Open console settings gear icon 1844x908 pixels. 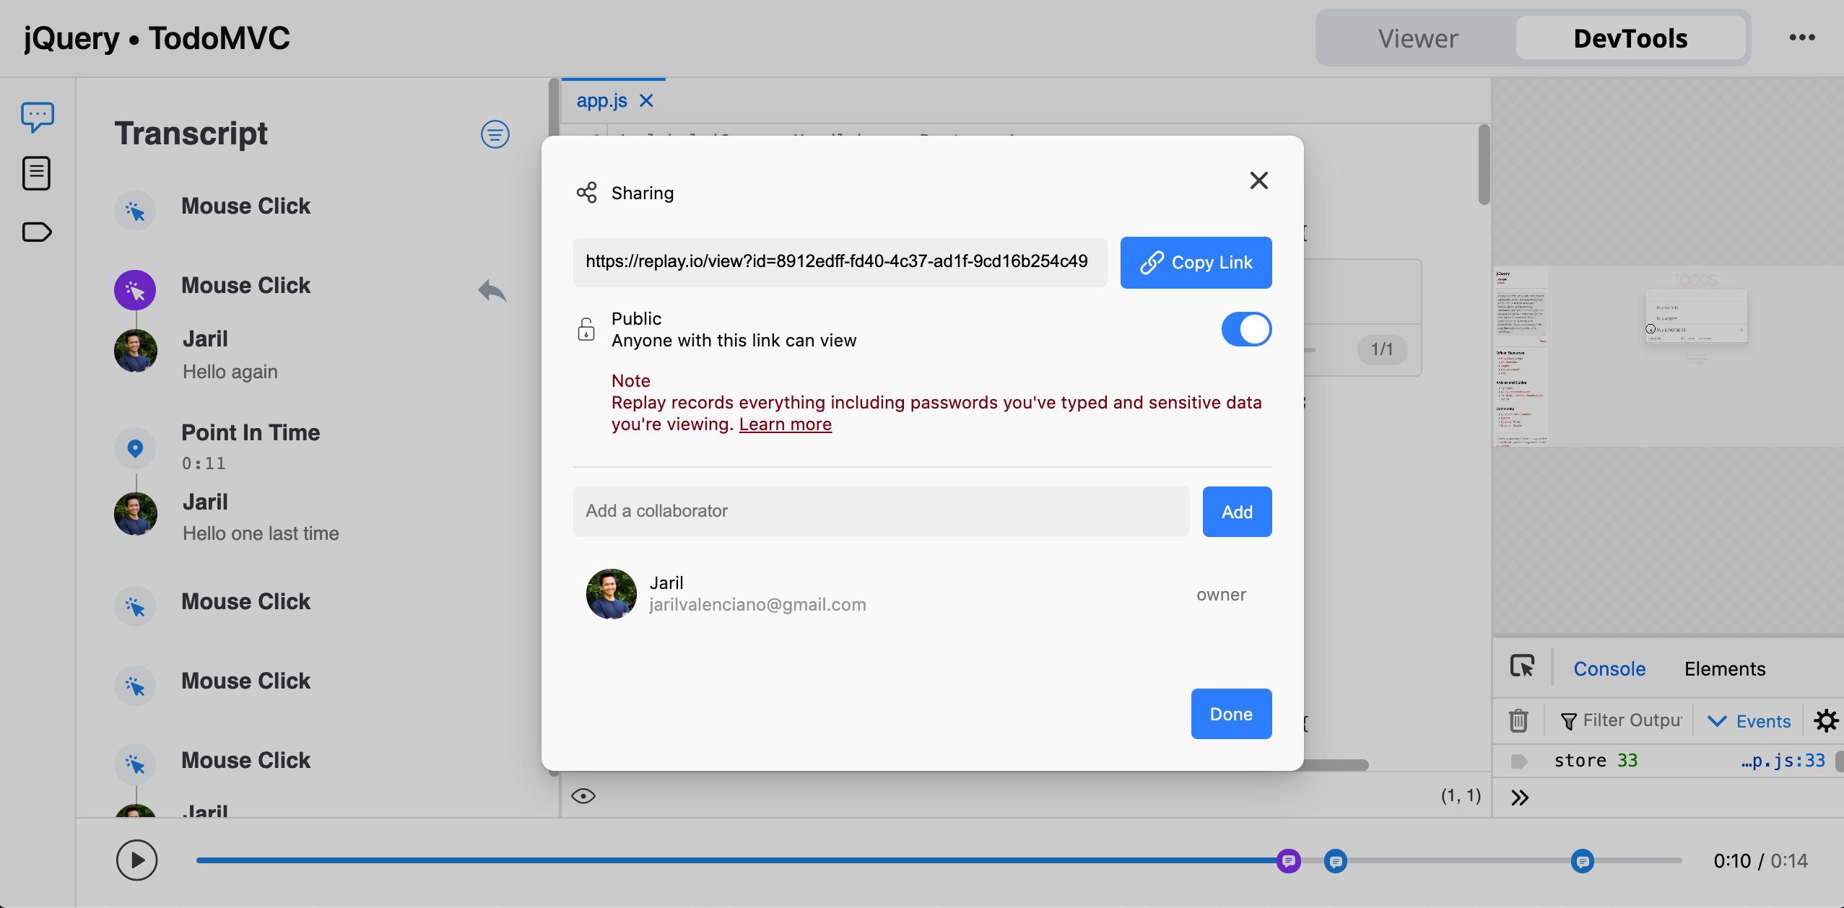point(1825,720)
